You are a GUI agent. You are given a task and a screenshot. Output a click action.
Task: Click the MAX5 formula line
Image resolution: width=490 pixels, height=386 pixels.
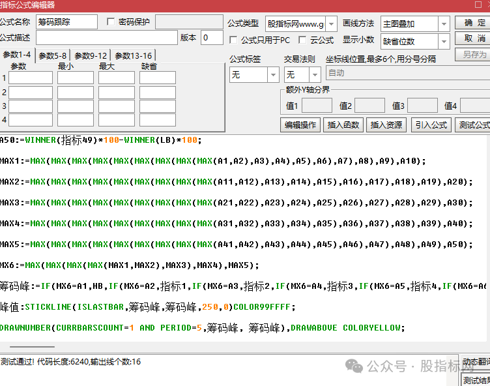tap(237, 245)
